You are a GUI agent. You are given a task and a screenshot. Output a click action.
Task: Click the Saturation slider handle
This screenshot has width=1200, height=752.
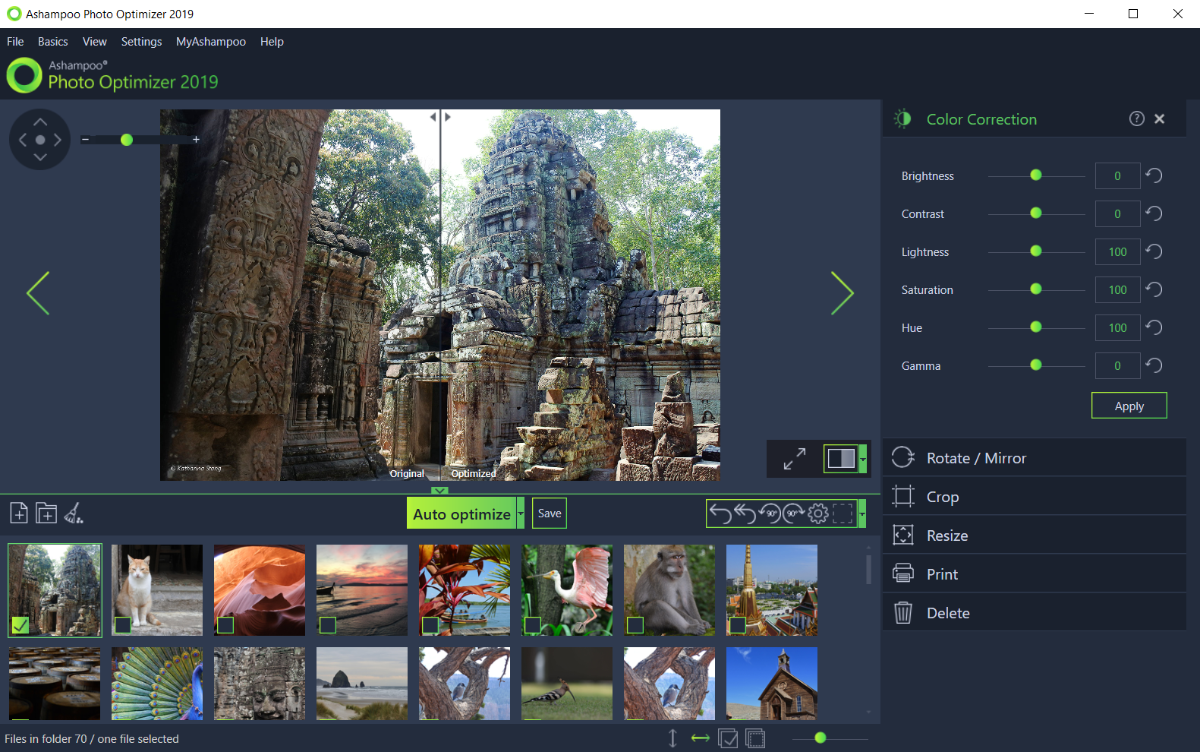pyautogui.click(x=1036, y=289)
